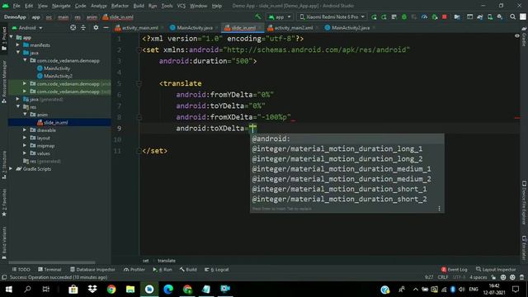Open the Microsoft Edge taskbar icon
Image resolution: width=528 pixels, height=297 pixels.
point(168,289)
